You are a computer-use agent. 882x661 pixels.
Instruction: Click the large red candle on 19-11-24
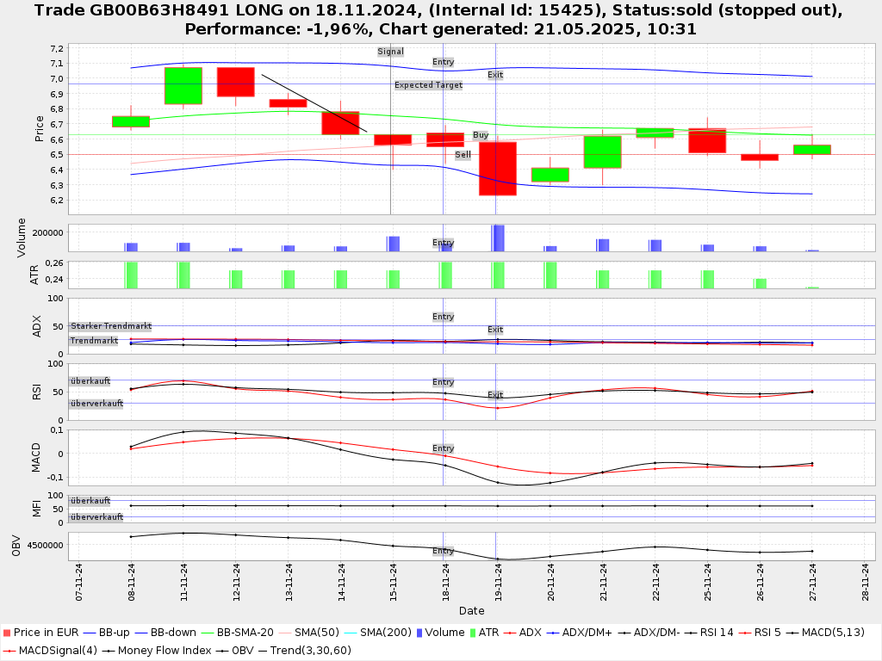point(498,169)
